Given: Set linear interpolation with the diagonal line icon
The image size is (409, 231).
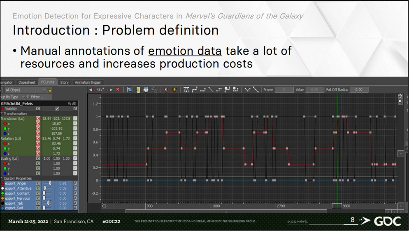Looking at the screenshot, I should [x=211, y=89].
